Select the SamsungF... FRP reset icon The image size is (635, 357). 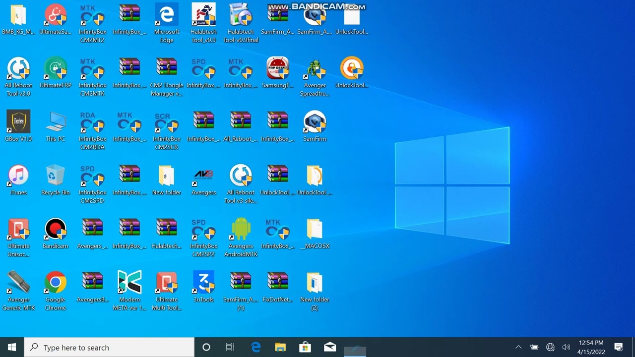click(278, 68)
